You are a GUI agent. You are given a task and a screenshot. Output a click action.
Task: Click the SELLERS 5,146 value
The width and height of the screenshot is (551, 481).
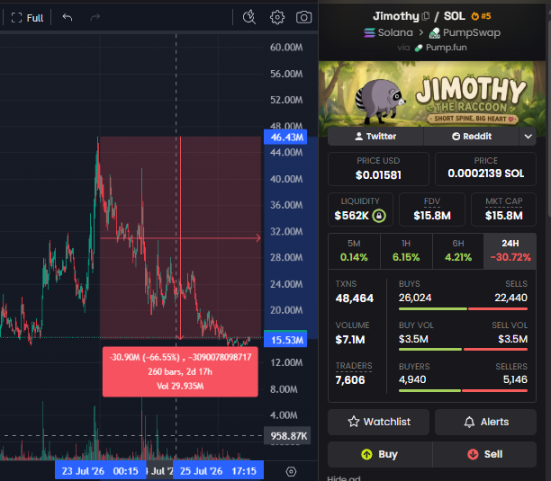(x=515, y=379)
